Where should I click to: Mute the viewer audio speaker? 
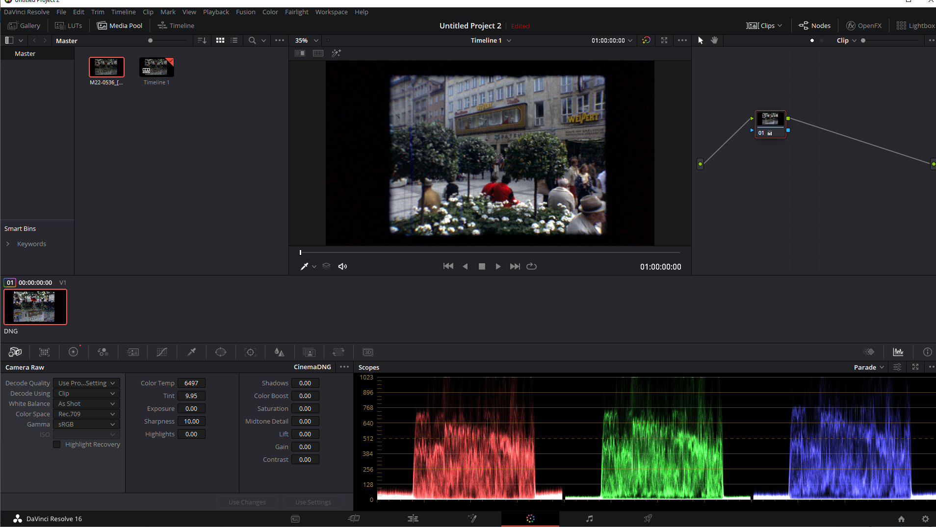pos(342,266)
